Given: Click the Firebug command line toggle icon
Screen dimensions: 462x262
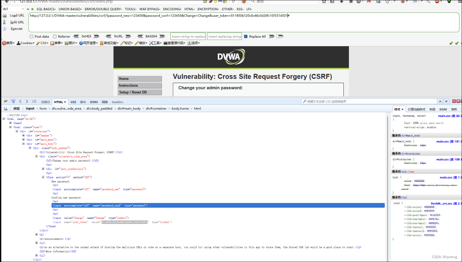Looking at the screenshot, I should (34, 101).
